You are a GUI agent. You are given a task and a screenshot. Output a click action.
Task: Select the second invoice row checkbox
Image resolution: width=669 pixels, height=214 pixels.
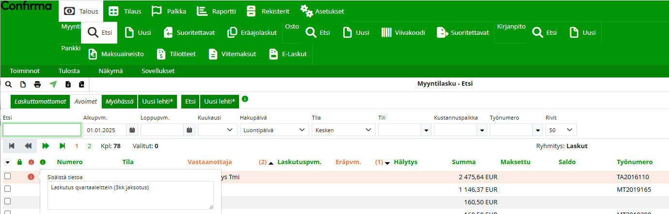click(x=7, y=189)
